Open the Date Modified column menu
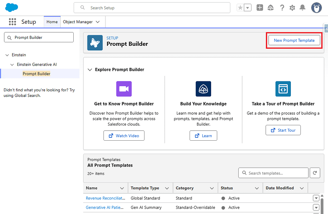The image size is (328, 214). pos(302,188)
